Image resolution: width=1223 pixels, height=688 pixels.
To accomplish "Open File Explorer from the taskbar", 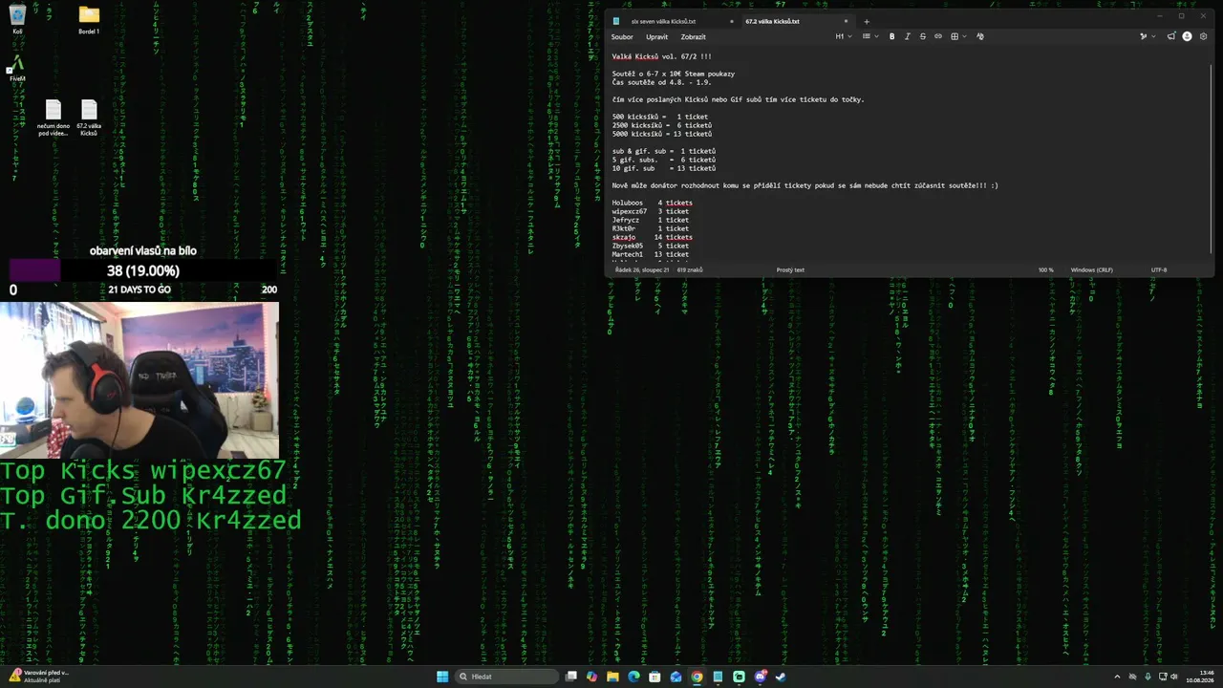I will [x=612, y=677].
